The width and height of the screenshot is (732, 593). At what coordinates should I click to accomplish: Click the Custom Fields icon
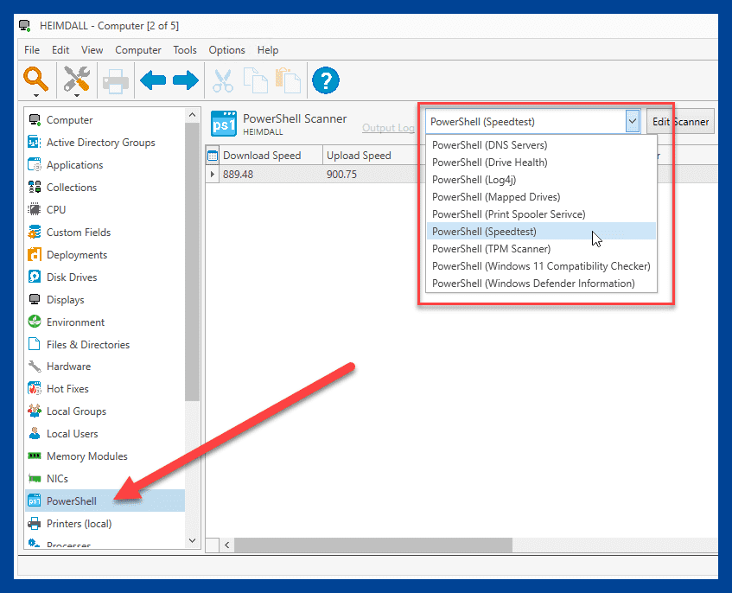[x=35, y=232]
